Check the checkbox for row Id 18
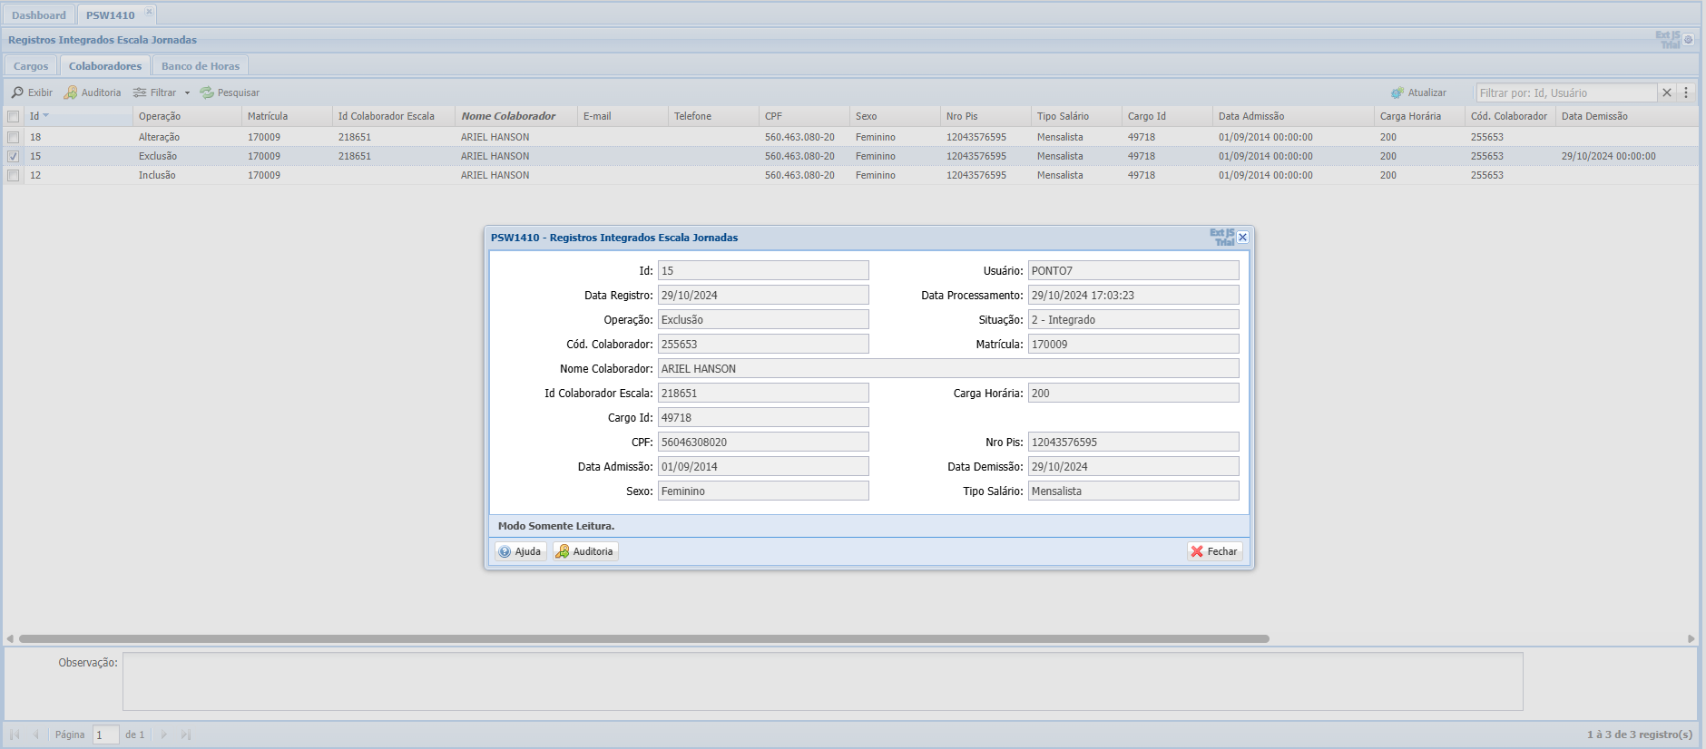 tap(13, 137)
